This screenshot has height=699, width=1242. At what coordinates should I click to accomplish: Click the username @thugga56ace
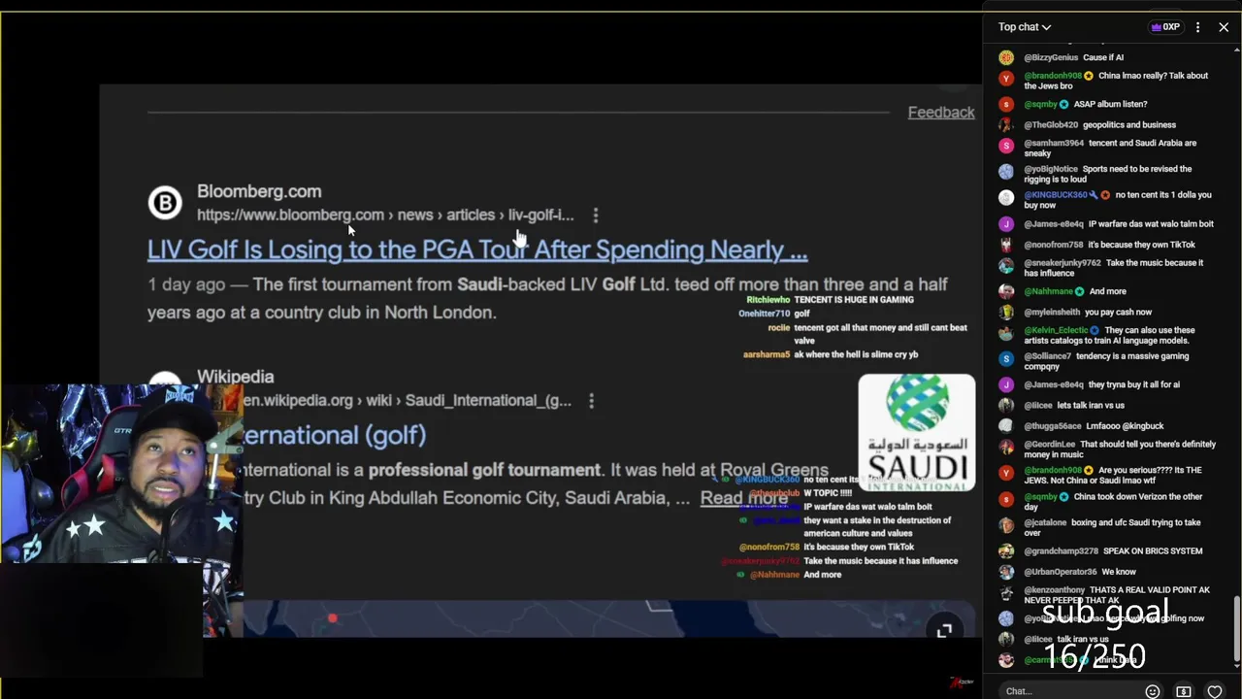[1053, 426]
